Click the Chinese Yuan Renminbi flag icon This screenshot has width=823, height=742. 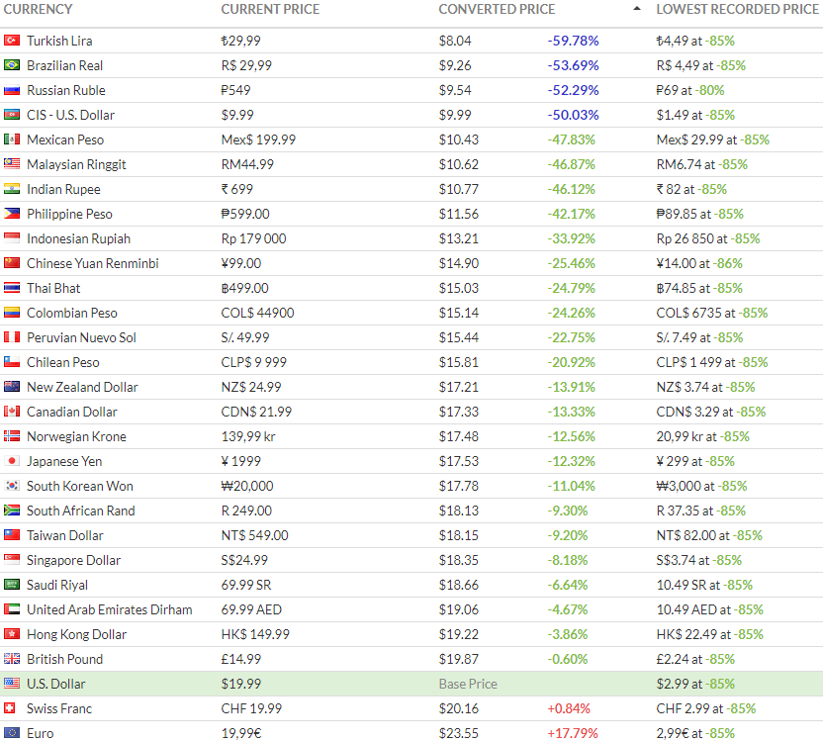[12, 263]
